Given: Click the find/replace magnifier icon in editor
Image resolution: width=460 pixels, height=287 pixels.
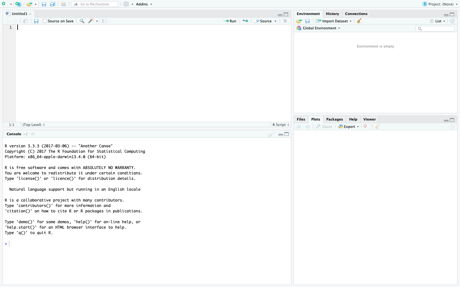Looking at the screenshot, I should click(82, 21).
